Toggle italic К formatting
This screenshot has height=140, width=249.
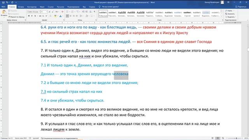pyautogui.click(x=32, y=16)
